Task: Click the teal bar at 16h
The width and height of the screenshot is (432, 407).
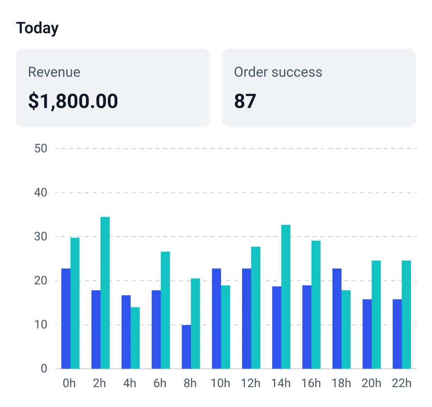Action: (x=316, y=304)
